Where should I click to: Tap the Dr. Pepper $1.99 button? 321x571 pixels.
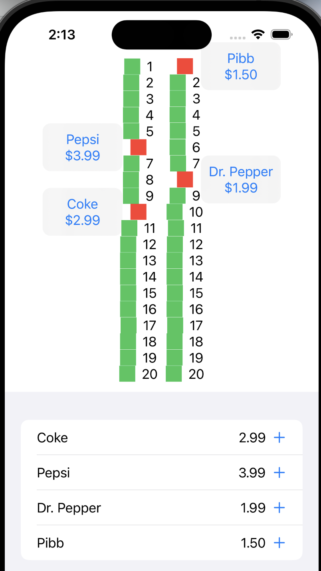click(x=241, y=179)
